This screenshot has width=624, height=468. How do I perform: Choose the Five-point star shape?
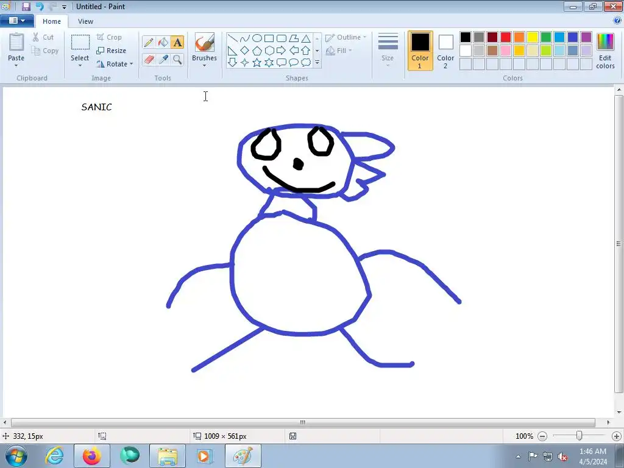[257, 63]
